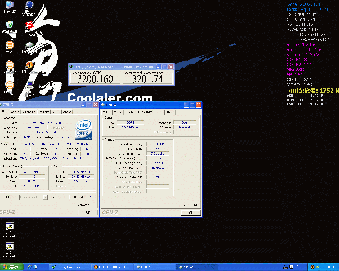Activate the second CPU-Z taskbar button
This screenshot has width=339, height=271.
coord(197,267)
